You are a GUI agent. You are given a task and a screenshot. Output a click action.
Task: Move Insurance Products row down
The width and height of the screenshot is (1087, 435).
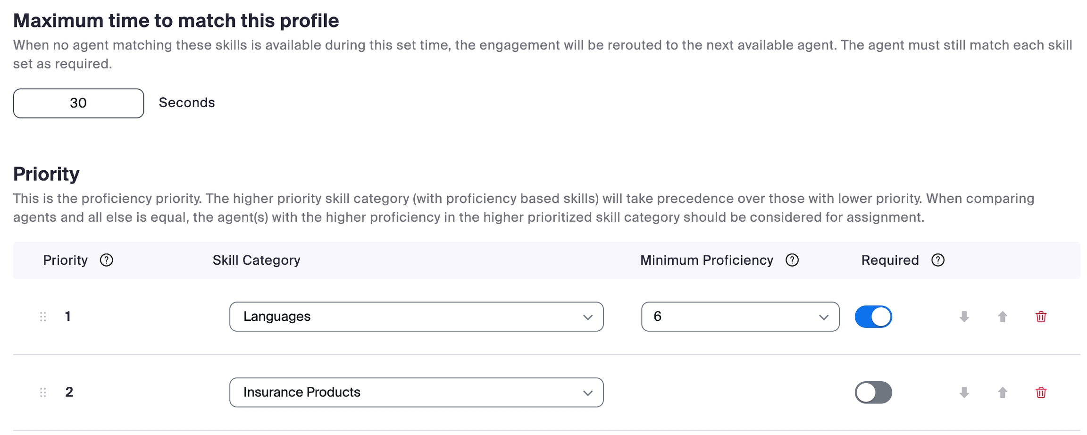click(964, 393)
